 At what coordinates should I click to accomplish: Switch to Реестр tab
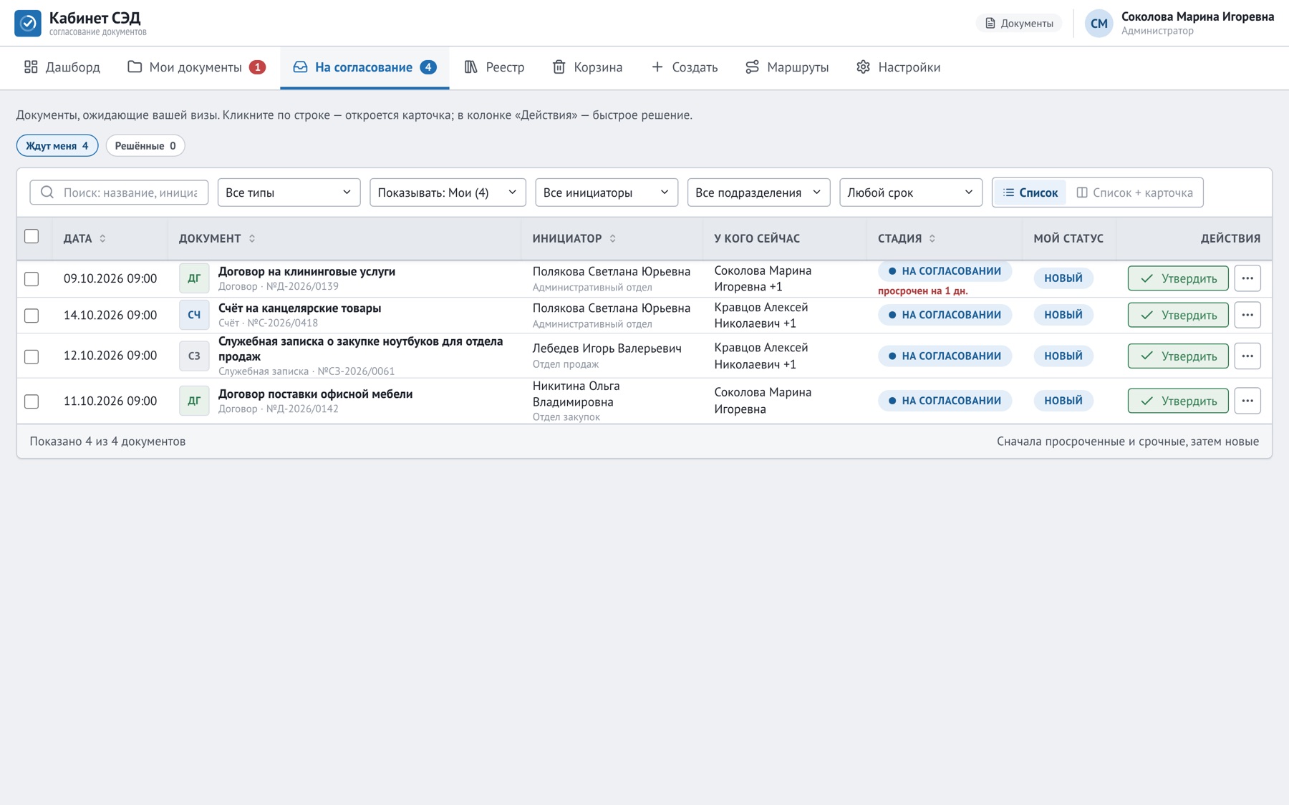click(x=495, y=67)
